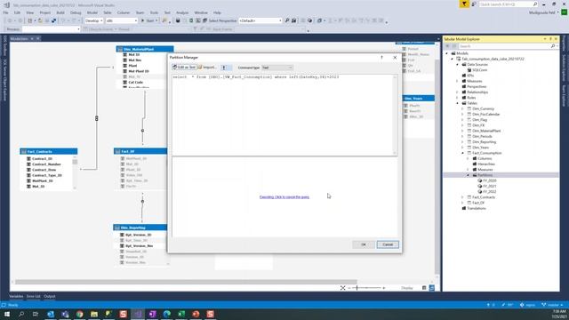Select the FY_2021 partition
569x320 pixels.
pyautogui.click(x=489, y=186)
